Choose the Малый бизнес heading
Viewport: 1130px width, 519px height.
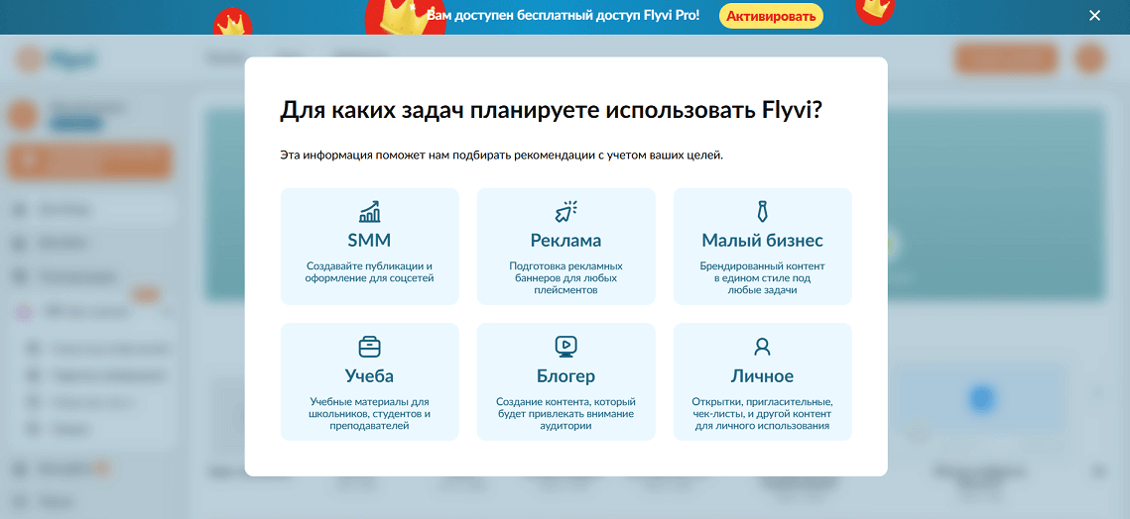tap(763, 240)
